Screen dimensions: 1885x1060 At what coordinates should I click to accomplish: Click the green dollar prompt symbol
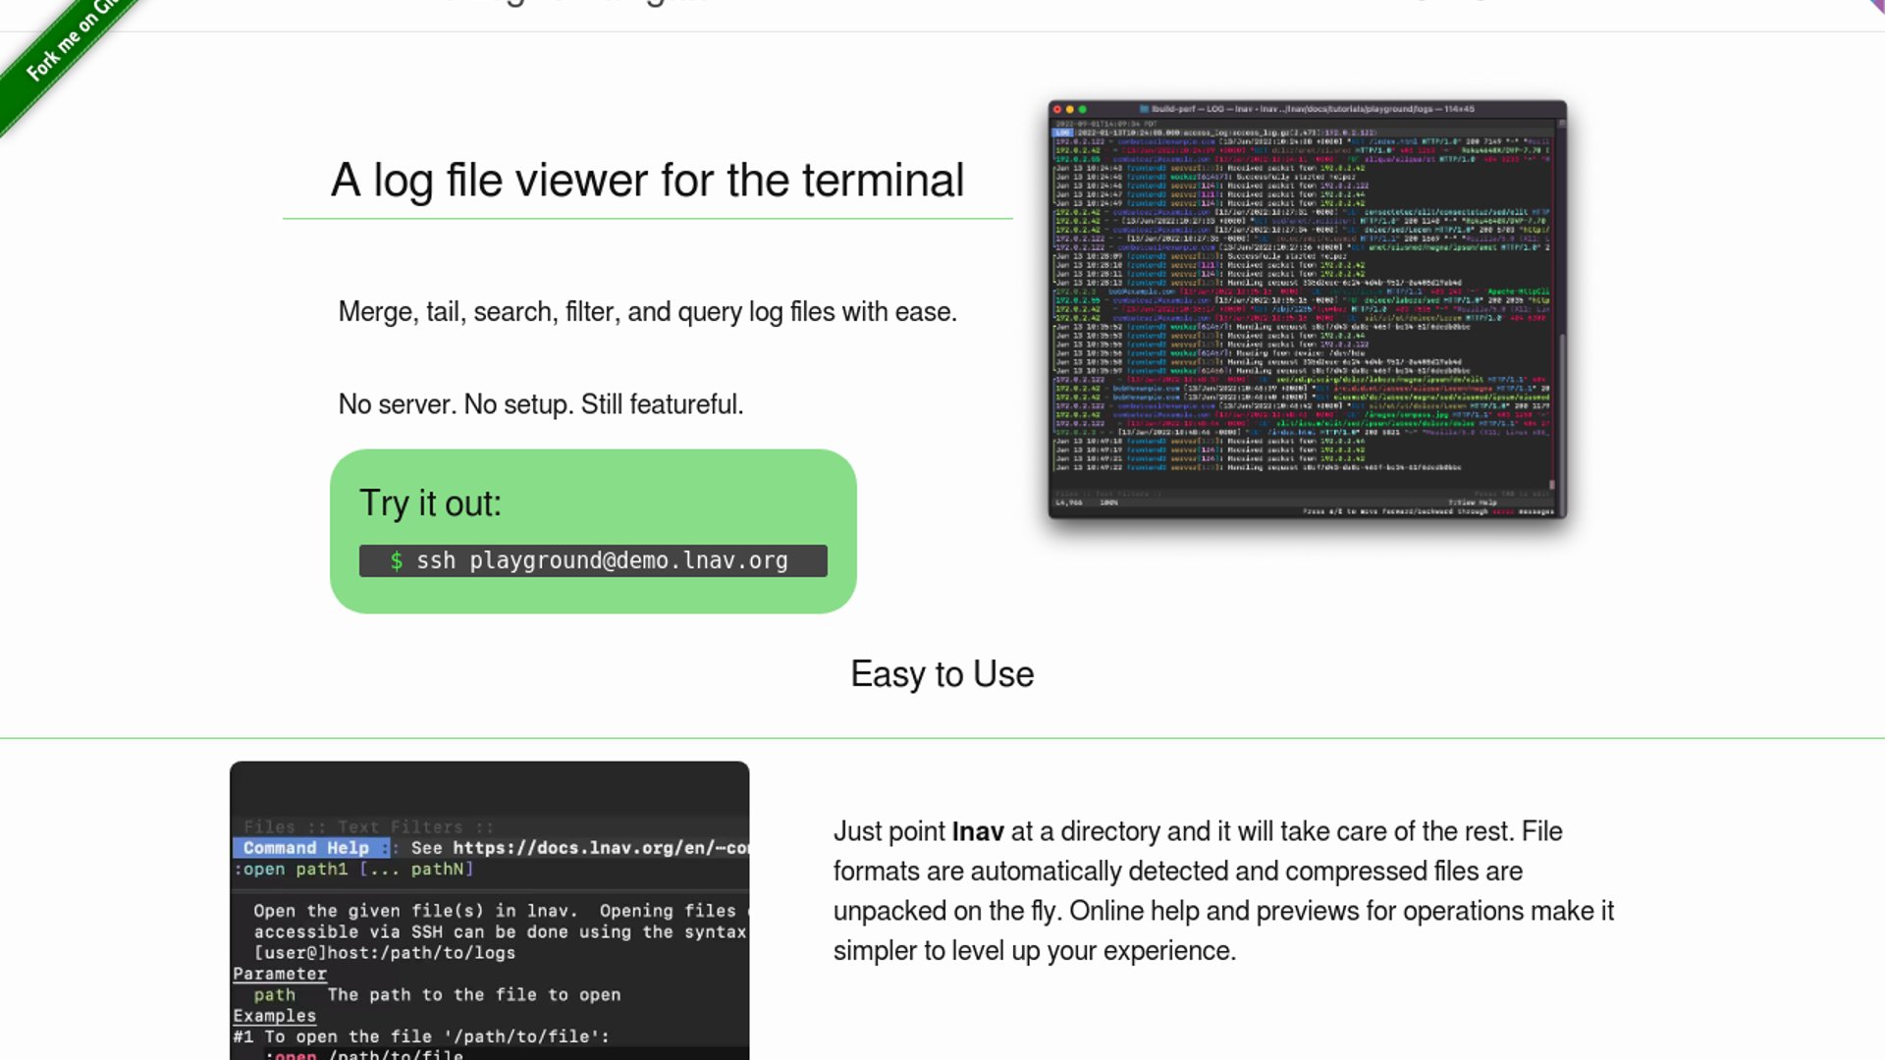[x=396, y=561]
